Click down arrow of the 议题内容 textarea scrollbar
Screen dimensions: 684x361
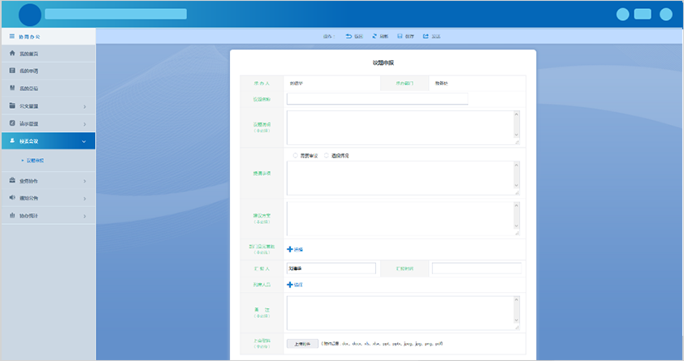517,135
